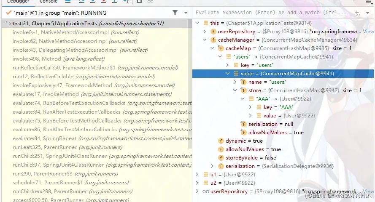Expand the name = "users" node
The width and height of the screenshot is (375, 202).
(x=235, y=82)
